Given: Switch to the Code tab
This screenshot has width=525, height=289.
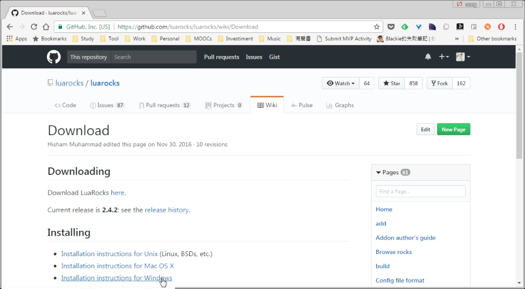Looking at the screenshot, I should pos(65,105).
